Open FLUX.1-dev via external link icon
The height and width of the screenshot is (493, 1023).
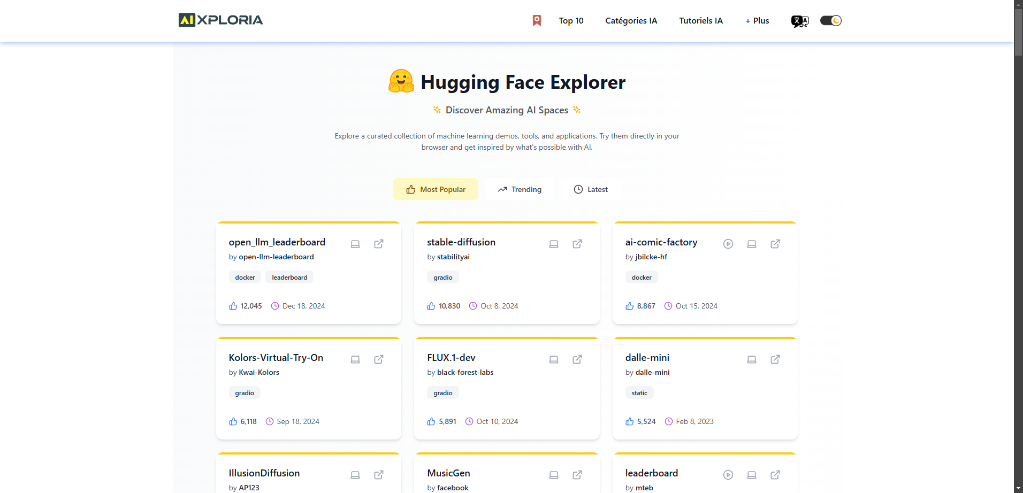(x=577, y=359)
